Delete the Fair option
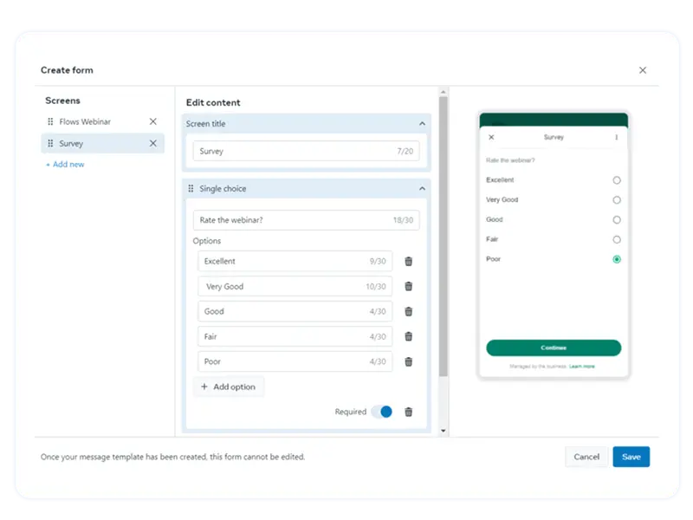 [409, 337]
